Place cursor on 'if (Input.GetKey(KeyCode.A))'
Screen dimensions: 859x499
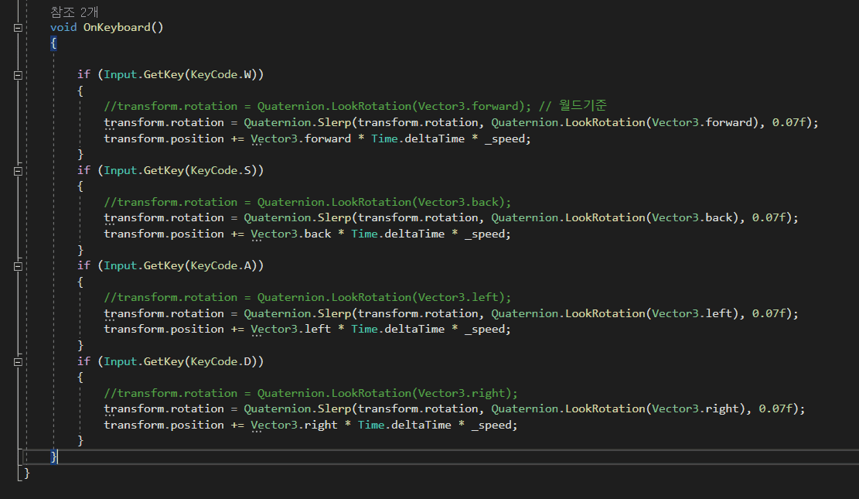coord(170,266)
